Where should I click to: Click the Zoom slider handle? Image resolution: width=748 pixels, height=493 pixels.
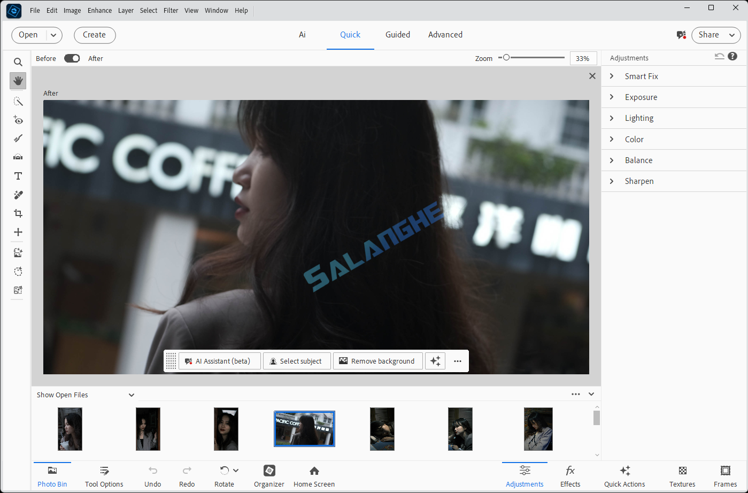click(506, 57)
